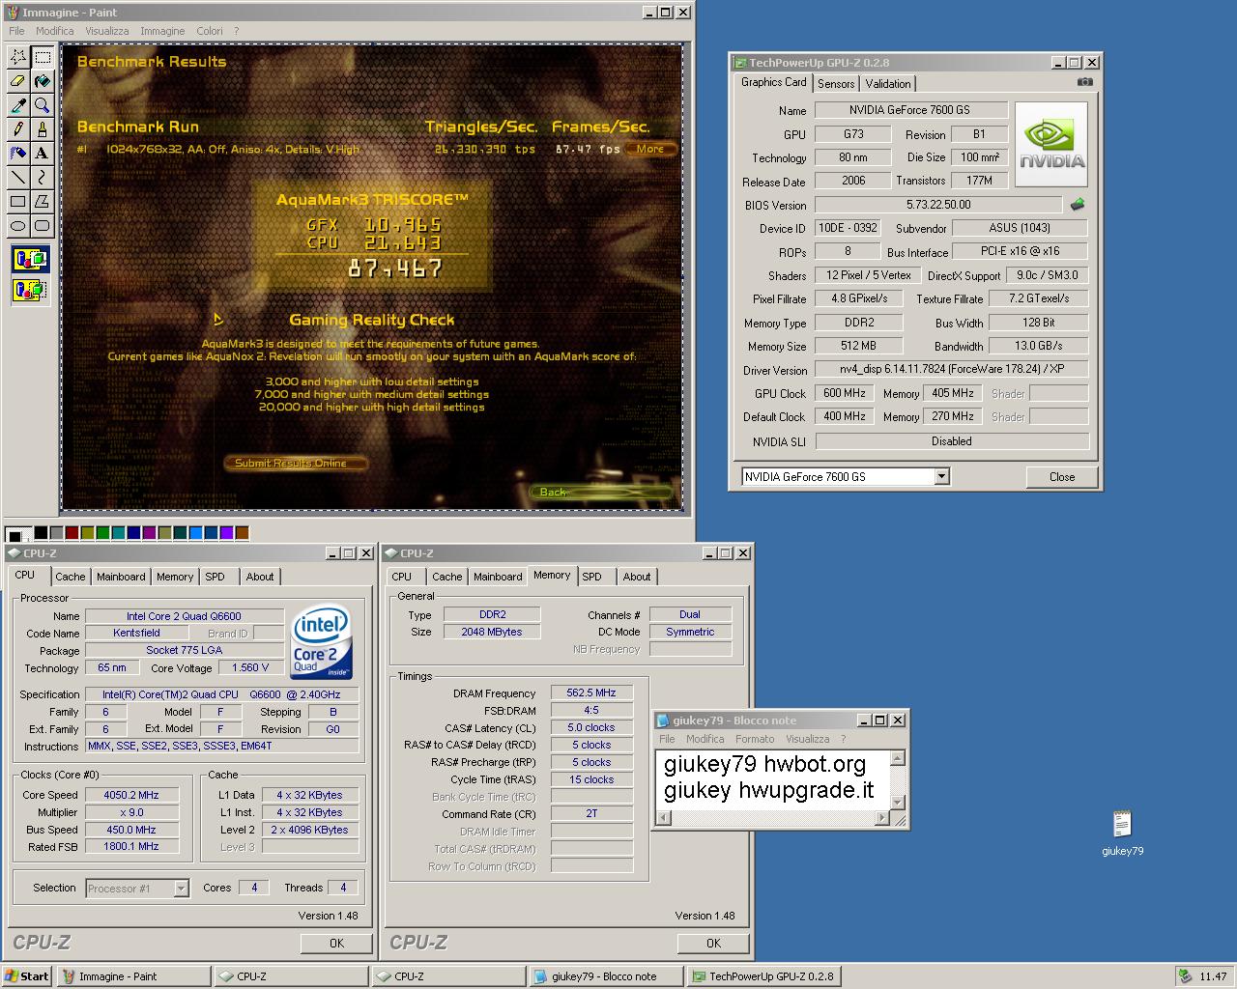Click the BIOS Version field 5.73.22.50.00

pos(938,205)
